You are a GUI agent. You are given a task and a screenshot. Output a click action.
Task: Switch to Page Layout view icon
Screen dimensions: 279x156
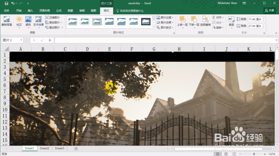click(x=226, y=154)
